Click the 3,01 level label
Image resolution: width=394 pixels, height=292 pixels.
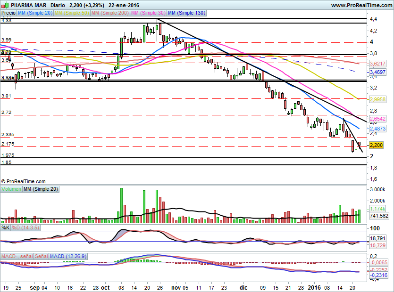[x=6, y=96]
